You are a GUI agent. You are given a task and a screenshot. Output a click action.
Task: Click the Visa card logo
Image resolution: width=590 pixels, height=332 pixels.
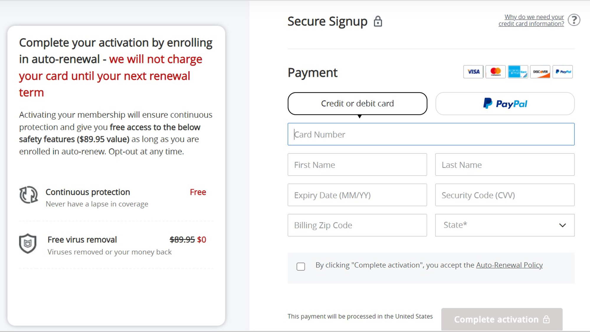click(473, 72)
